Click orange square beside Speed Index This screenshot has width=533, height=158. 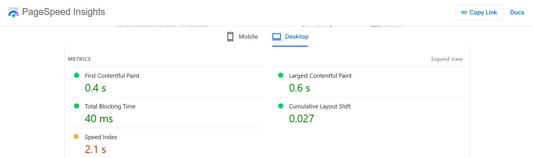[x=76, y=137]
